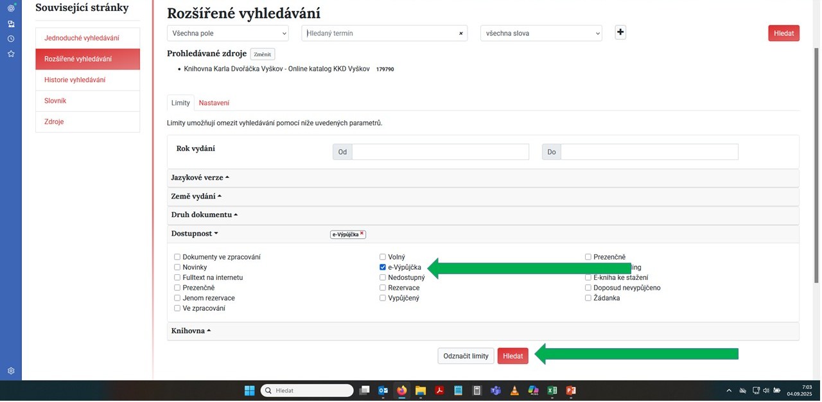Add search row with plus icon
The image size is (822, 402).
click(x=620, y=33)
